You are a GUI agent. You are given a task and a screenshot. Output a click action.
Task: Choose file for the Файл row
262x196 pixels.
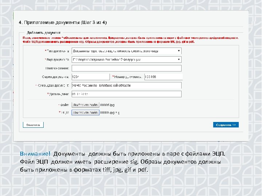[86, 105]
